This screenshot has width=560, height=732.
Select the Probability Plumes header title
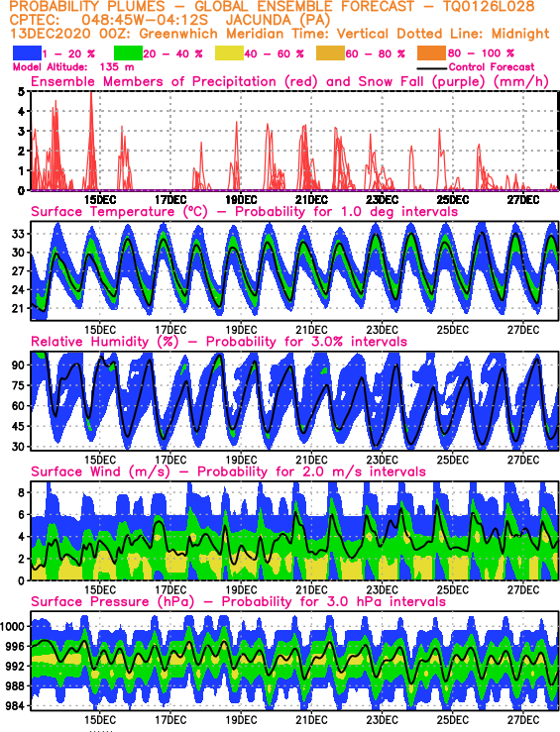(x=272, y=7)
